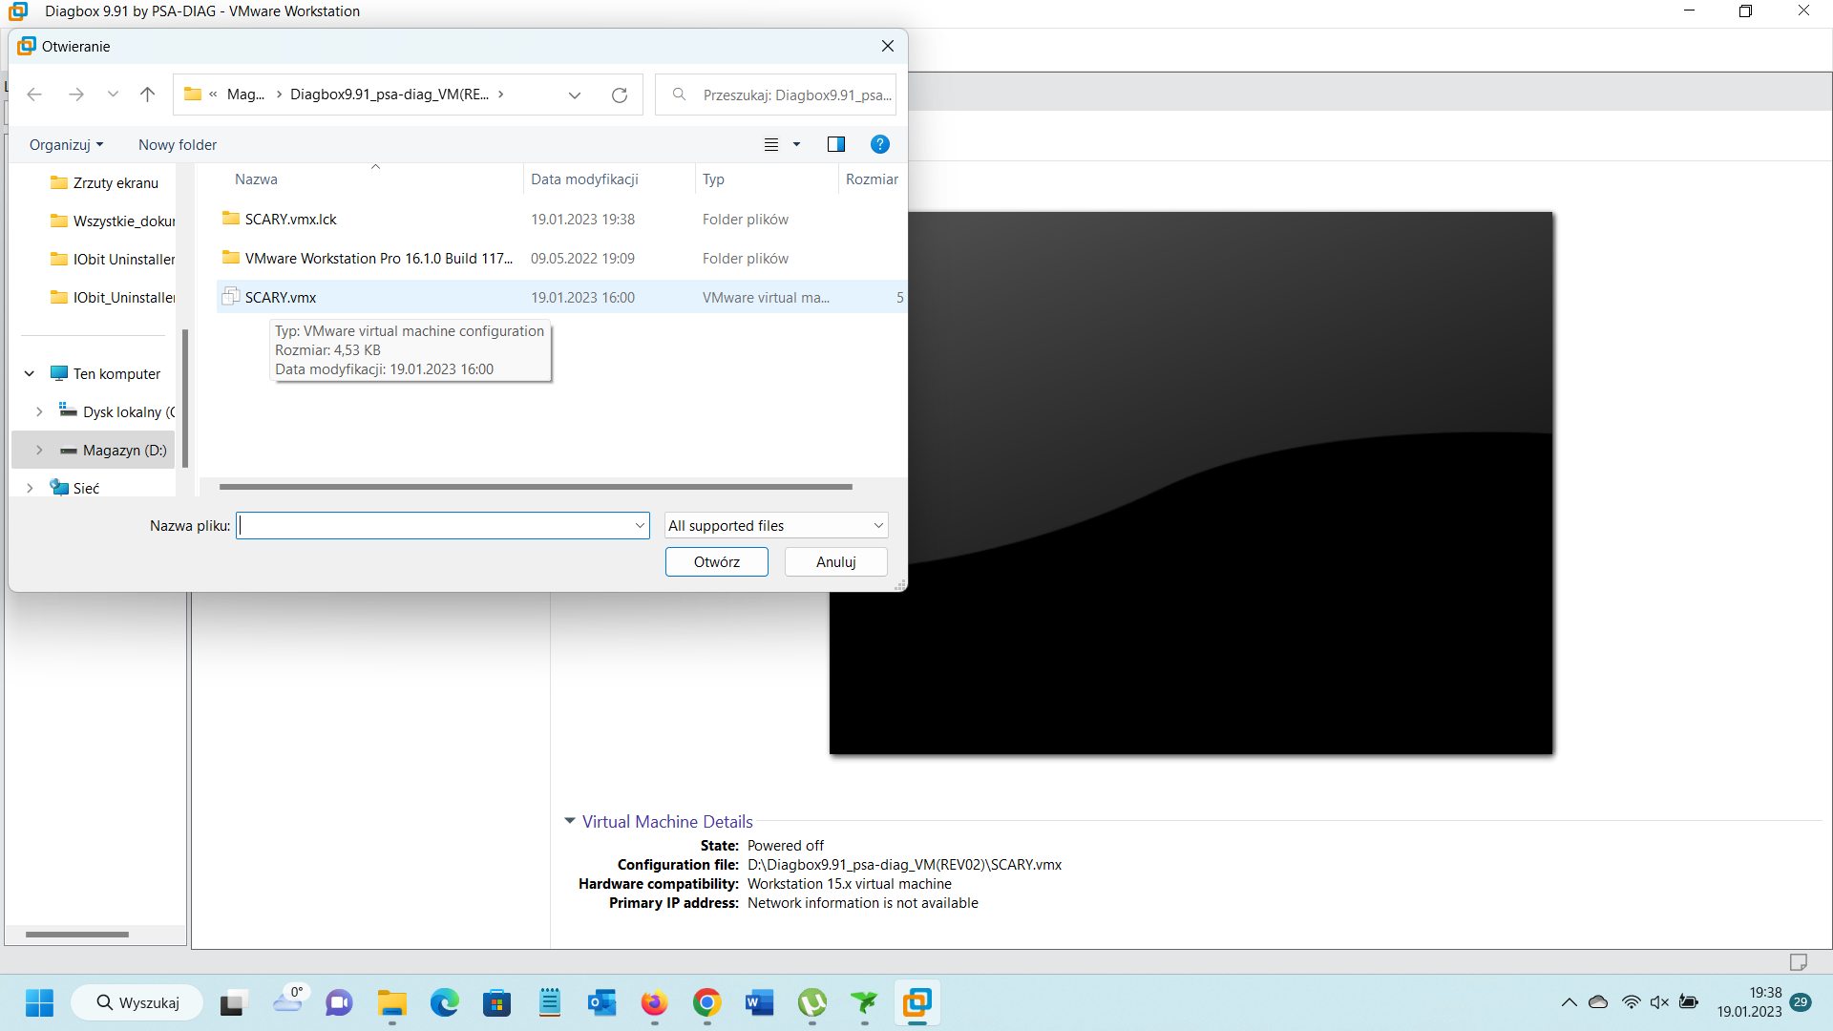Go forward in Open dialog navigation
The height and width of the screenshot is (1031, 1833).
coord(76,95)
